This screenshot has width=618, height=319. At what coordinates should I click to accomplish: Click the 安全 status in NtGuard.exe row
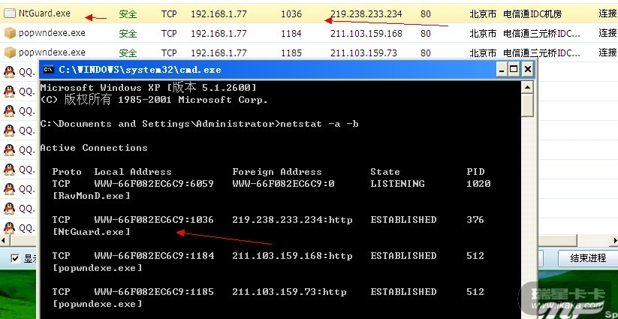[x=128, y=14]
